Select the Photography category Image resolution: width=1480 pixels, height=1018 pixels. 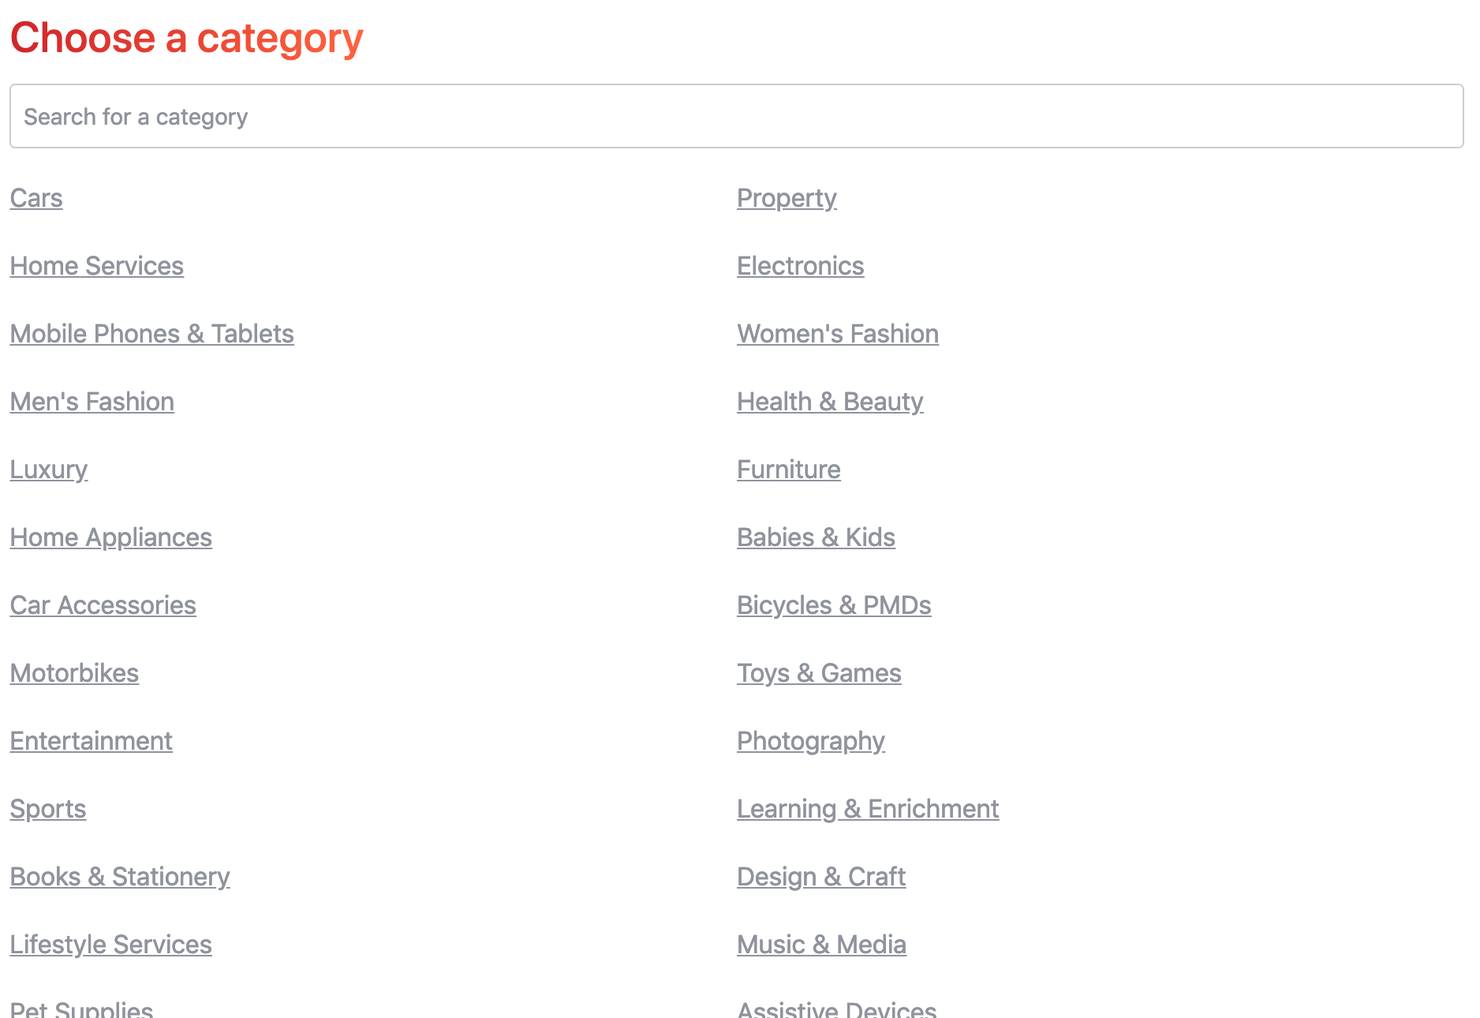[x=810, y=742]
